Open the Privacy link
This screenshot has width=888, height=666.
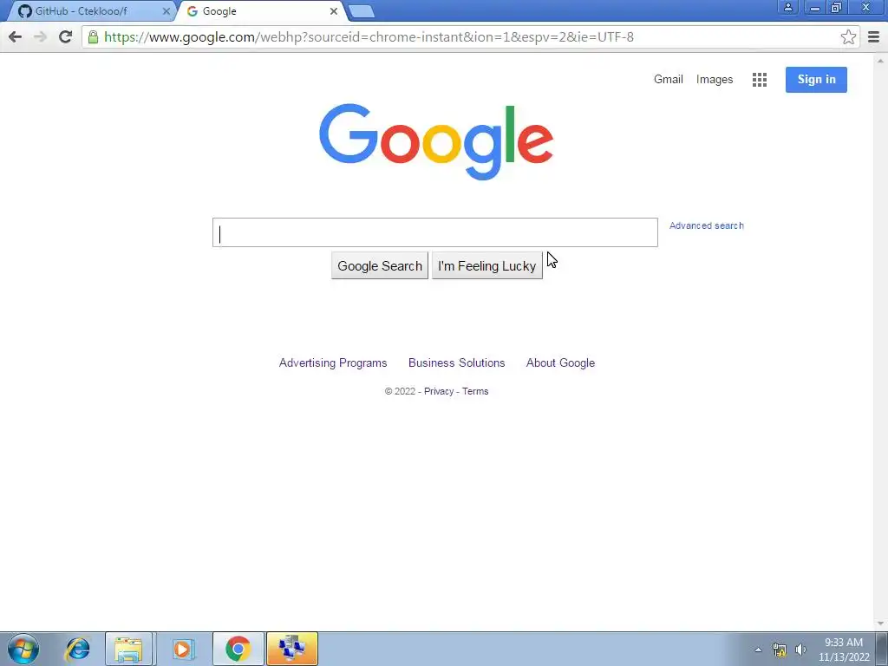[x=438, y=391]
